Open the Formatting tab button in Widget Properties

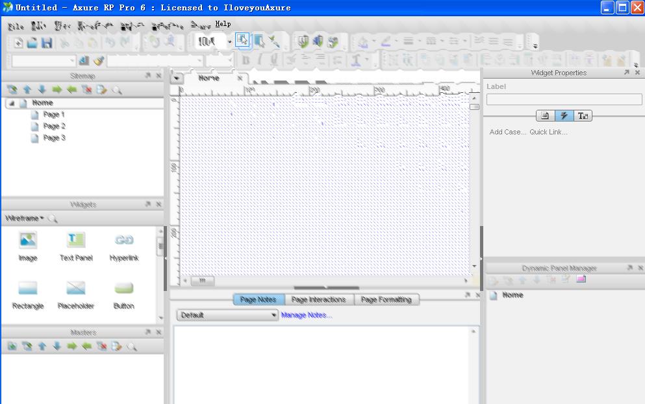coord(583,116)
